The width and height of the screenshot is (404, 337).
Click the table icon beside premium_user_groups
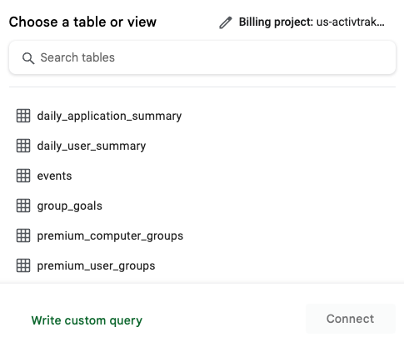tap(23, 265)
